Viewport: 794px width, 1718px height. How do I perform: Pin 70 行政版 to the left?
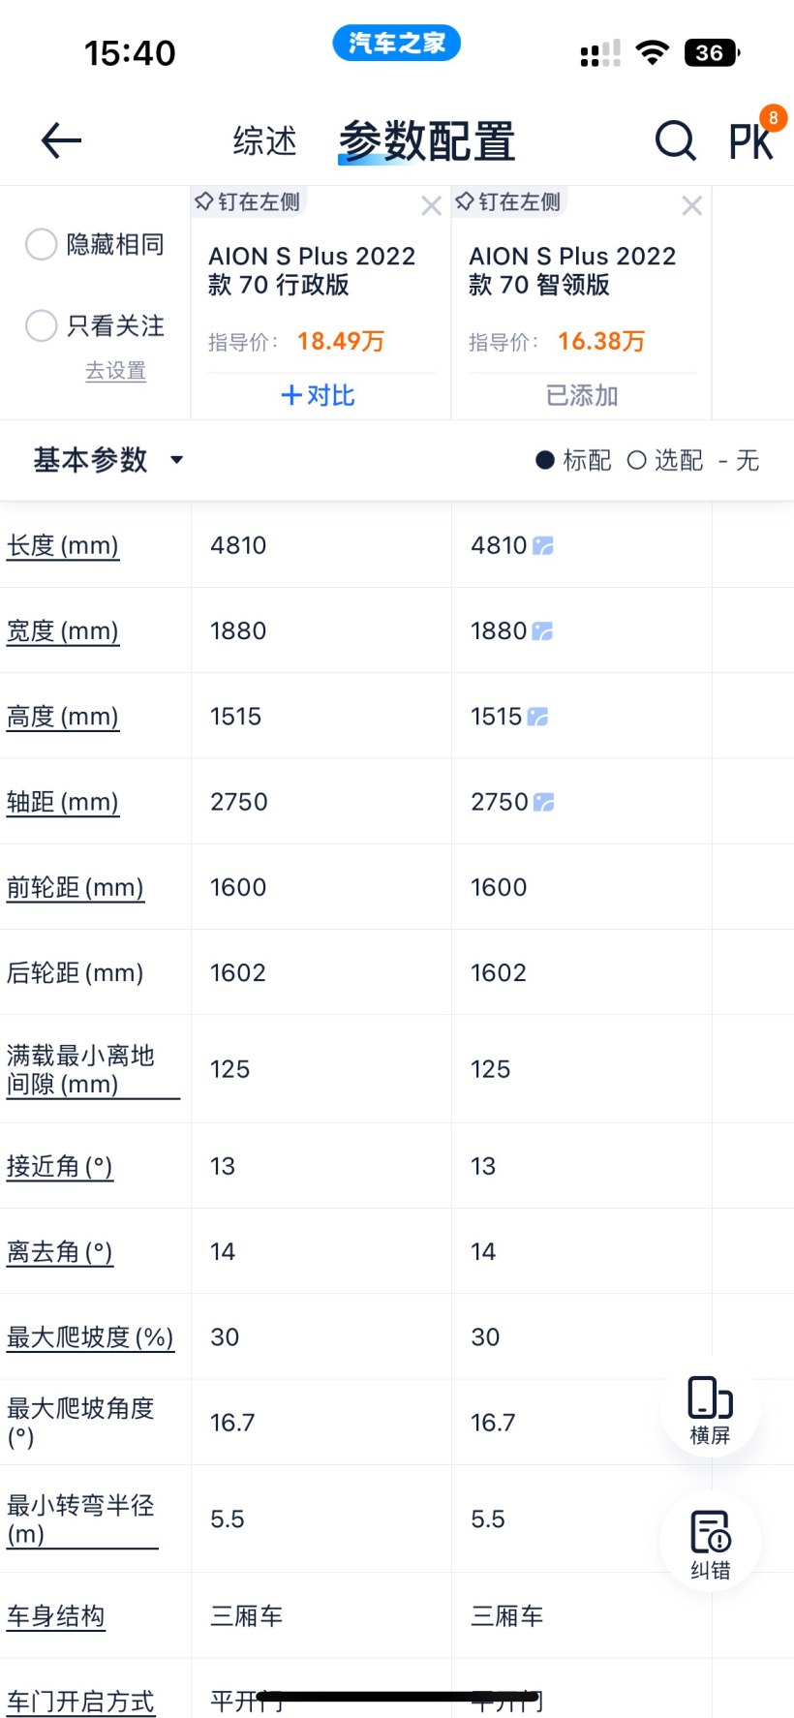[x=248, y=201]
